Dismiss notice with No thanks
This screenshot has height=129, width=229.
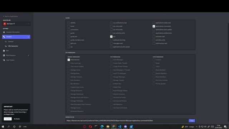[17, 119]
